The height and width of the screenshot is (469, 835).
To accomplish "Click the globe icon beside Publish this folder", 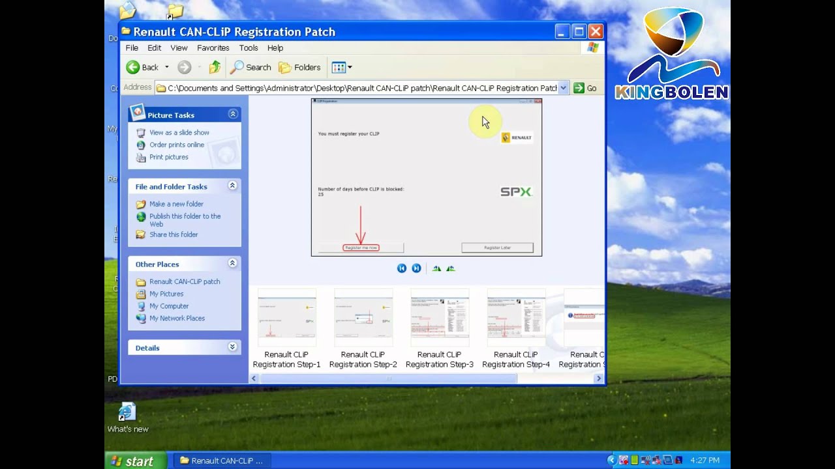I will pyautogui.click(x=141, y=217).
